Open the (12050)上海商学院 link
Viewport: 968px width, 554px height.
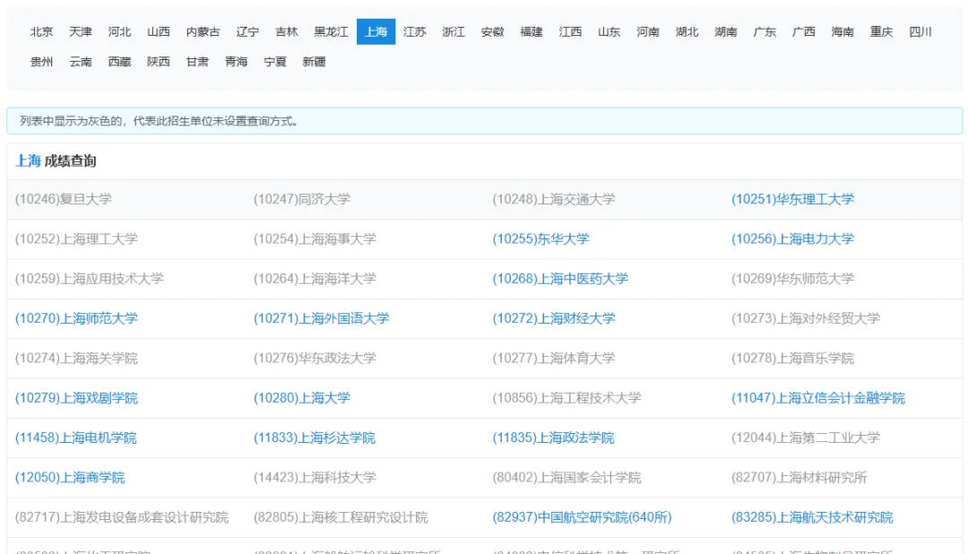(70, 478)
